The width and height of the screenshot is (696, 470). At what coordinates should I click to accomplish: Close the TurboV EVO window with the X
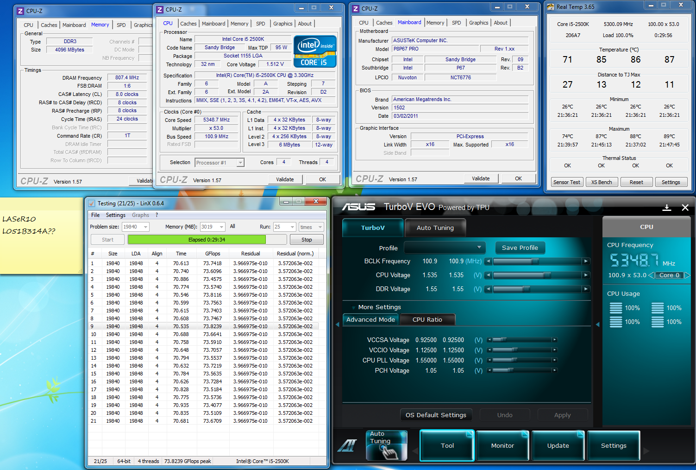[x=685, y=208]
